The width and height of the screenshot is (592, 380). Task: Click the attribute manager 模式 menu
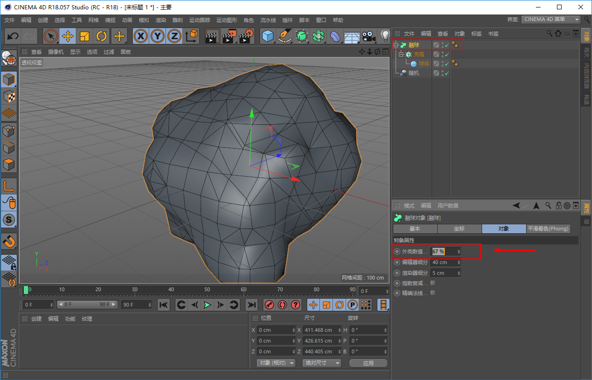pyautogui.click(x=409, y=206)
